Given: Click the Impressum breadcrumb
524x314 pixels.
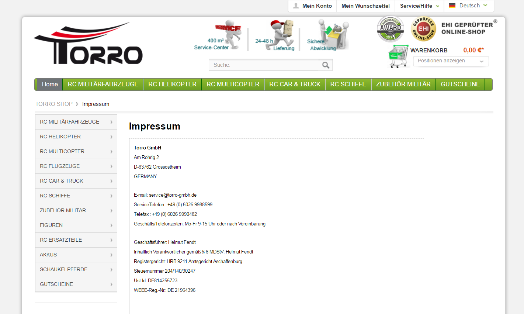Looking at the screenshot, I should click(96, 104).
